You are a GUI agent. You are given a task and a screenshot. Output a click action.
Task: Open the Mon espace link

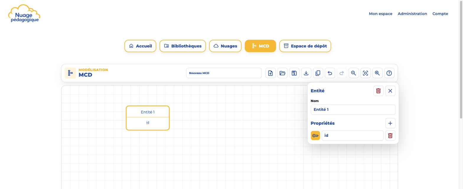381,14
